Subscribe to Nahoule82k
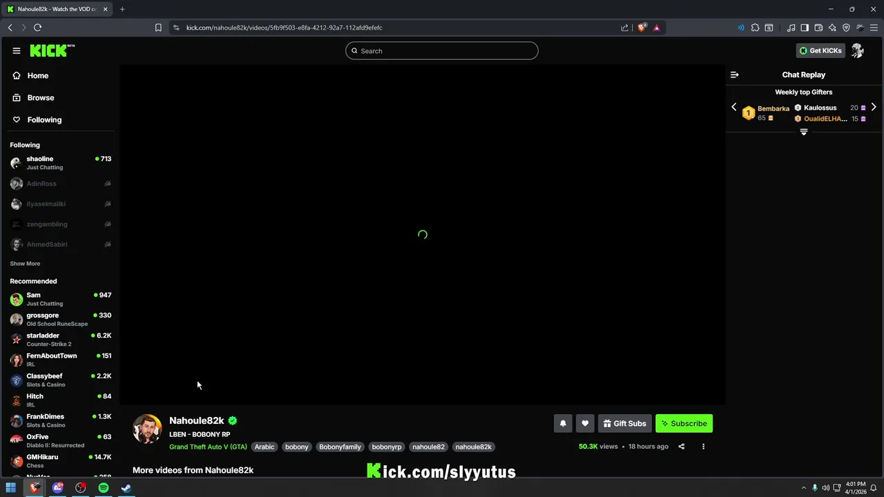The image size is (884, 497). (684, 423)
